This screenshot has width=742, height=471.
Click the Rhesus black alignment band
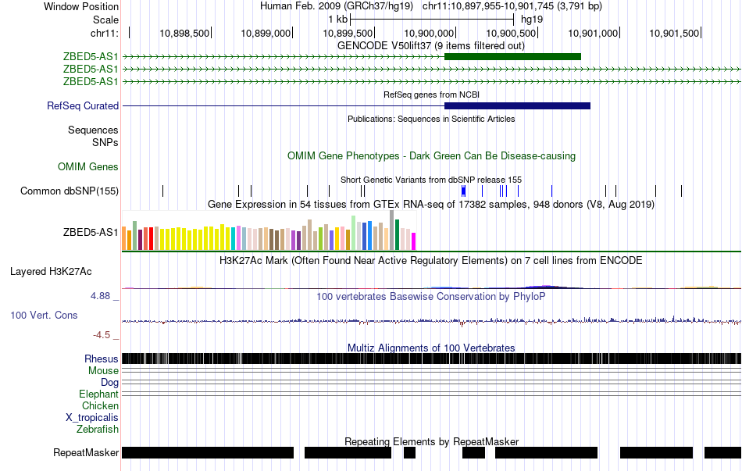pyautogui.click(x=431, y=359)
